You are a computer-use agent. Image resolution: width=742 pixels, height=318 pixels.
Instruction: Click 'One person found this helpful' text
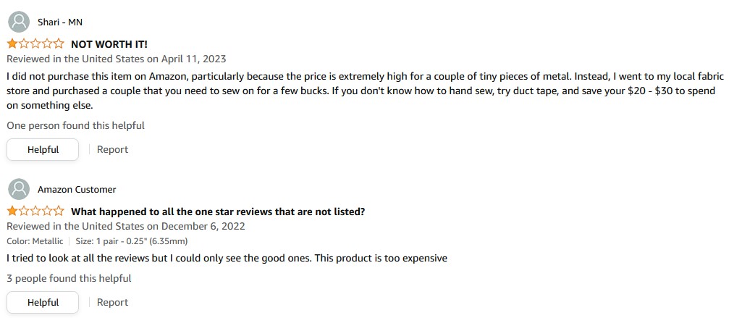[76, 125]
